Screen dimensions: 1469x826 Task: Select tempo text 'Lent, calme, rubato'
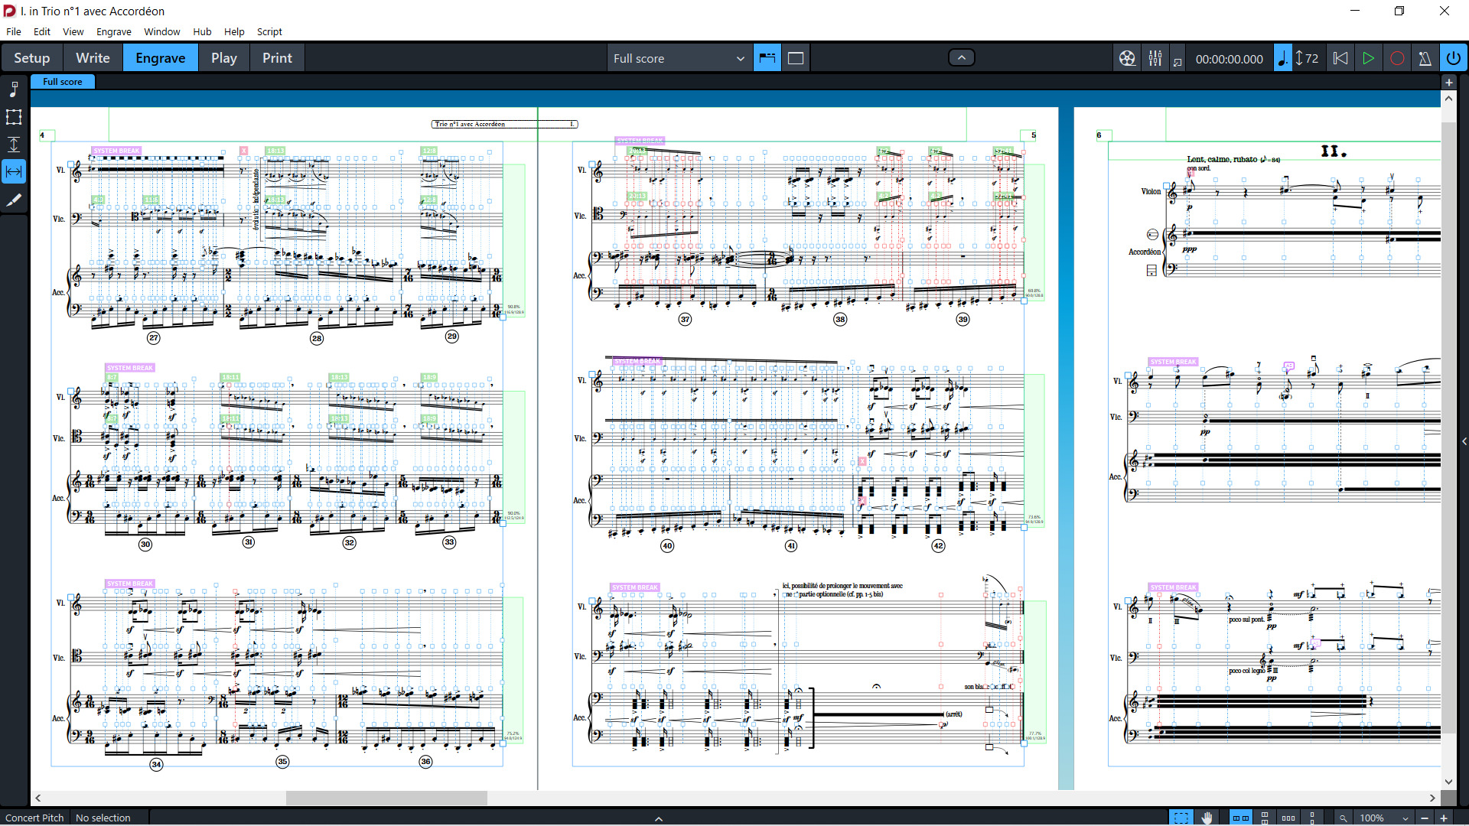(1222, 159)
